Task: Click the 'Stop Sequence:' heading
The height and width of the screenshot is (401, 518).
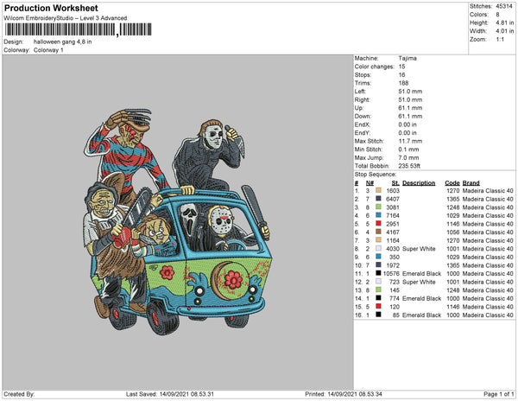Action: [376, 175]
